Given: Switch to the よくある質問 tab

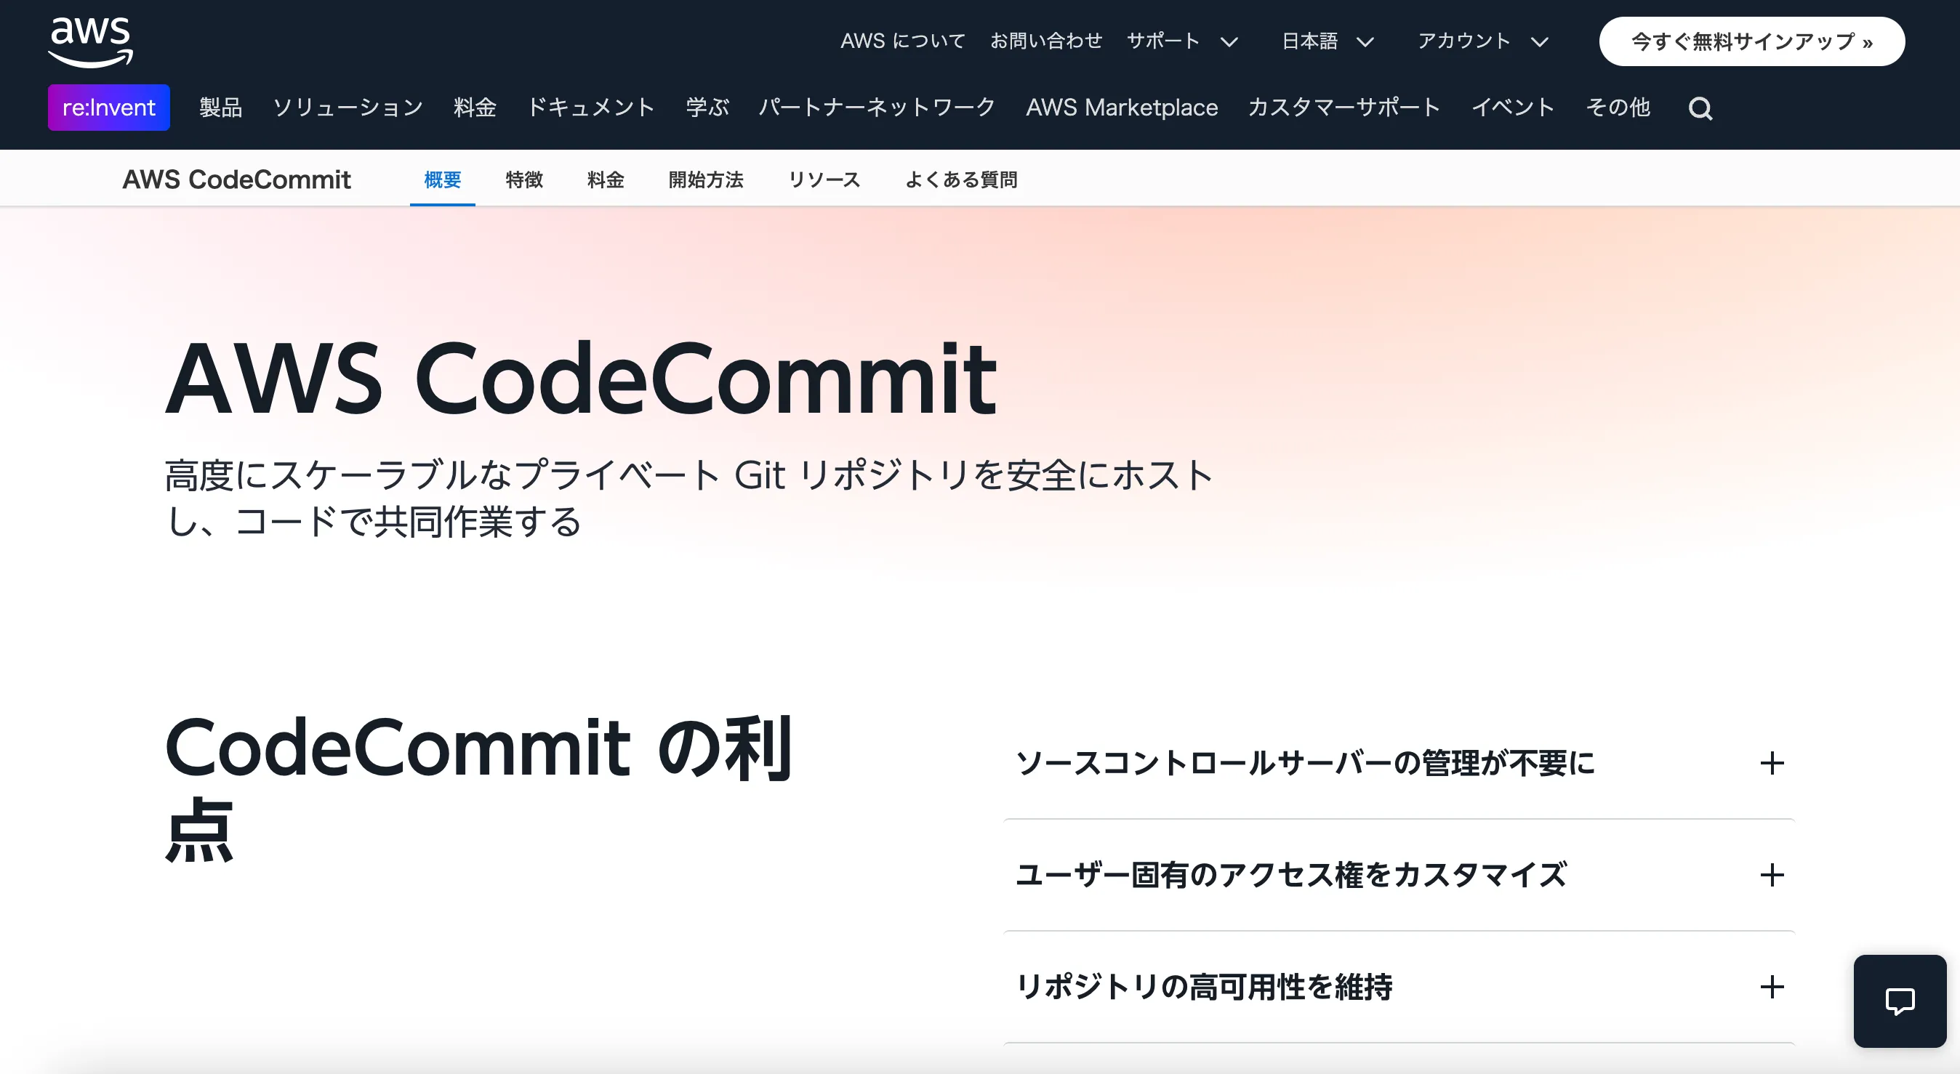Looking at the screenshot, I should tap(961, 179).
